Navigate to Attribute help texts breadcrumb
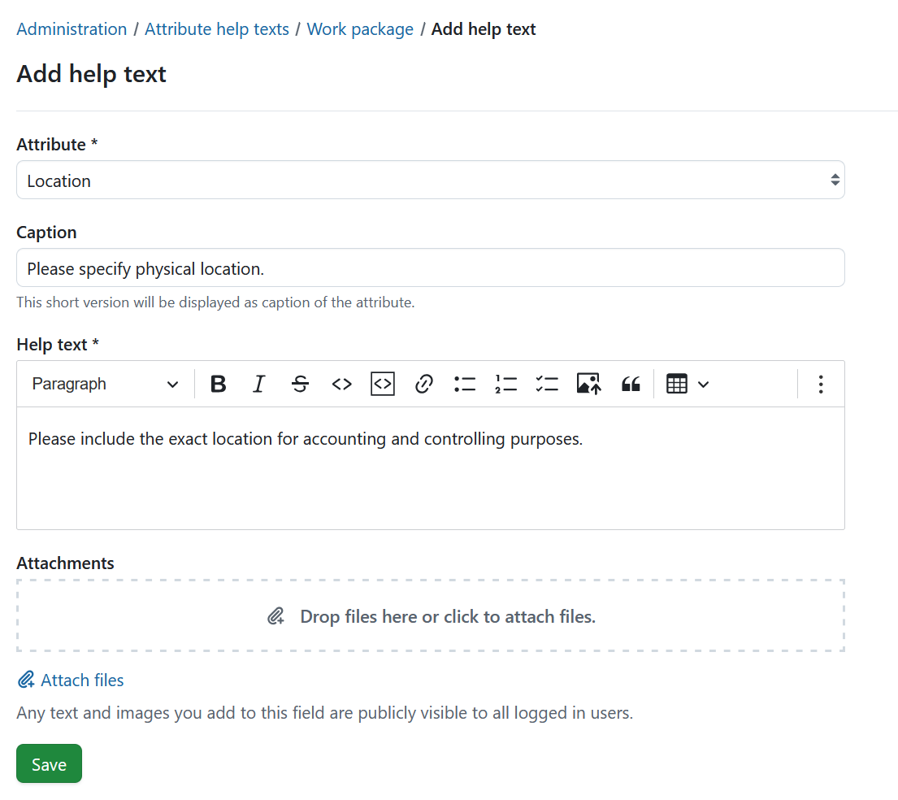 point(216,28)
